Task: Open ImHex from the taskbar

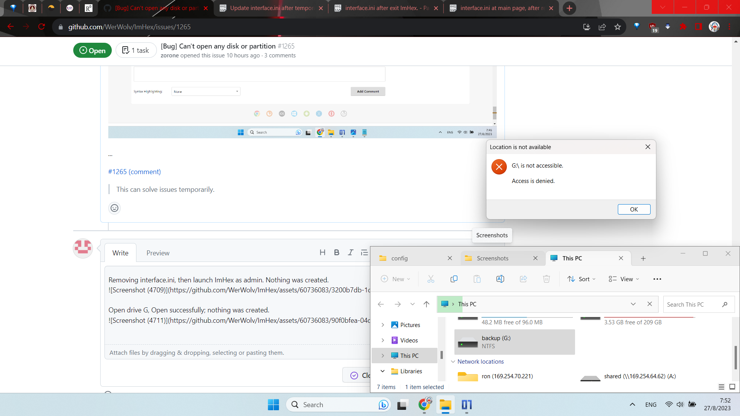Action: [x=467, y=405]
